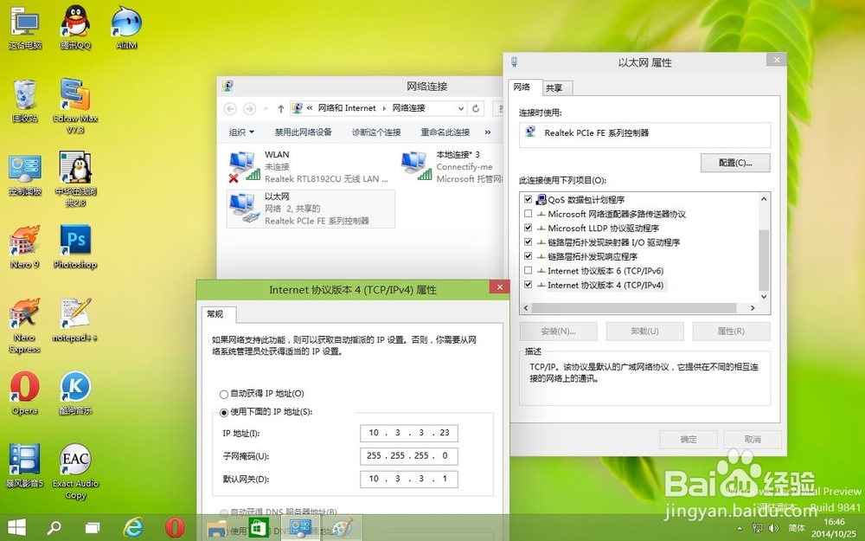Select 自动获得 IP 地址 radio button

click(x=223, y=394)
